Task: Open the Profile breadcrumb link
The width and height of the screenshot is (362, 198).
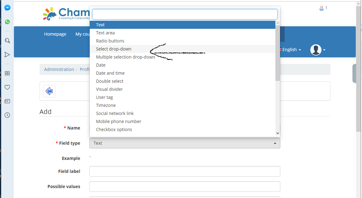Action: click(85, 69)
